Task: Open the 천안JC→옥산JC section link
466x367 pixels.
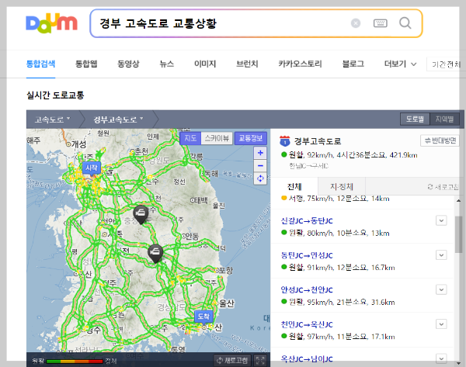Action: 307,324
